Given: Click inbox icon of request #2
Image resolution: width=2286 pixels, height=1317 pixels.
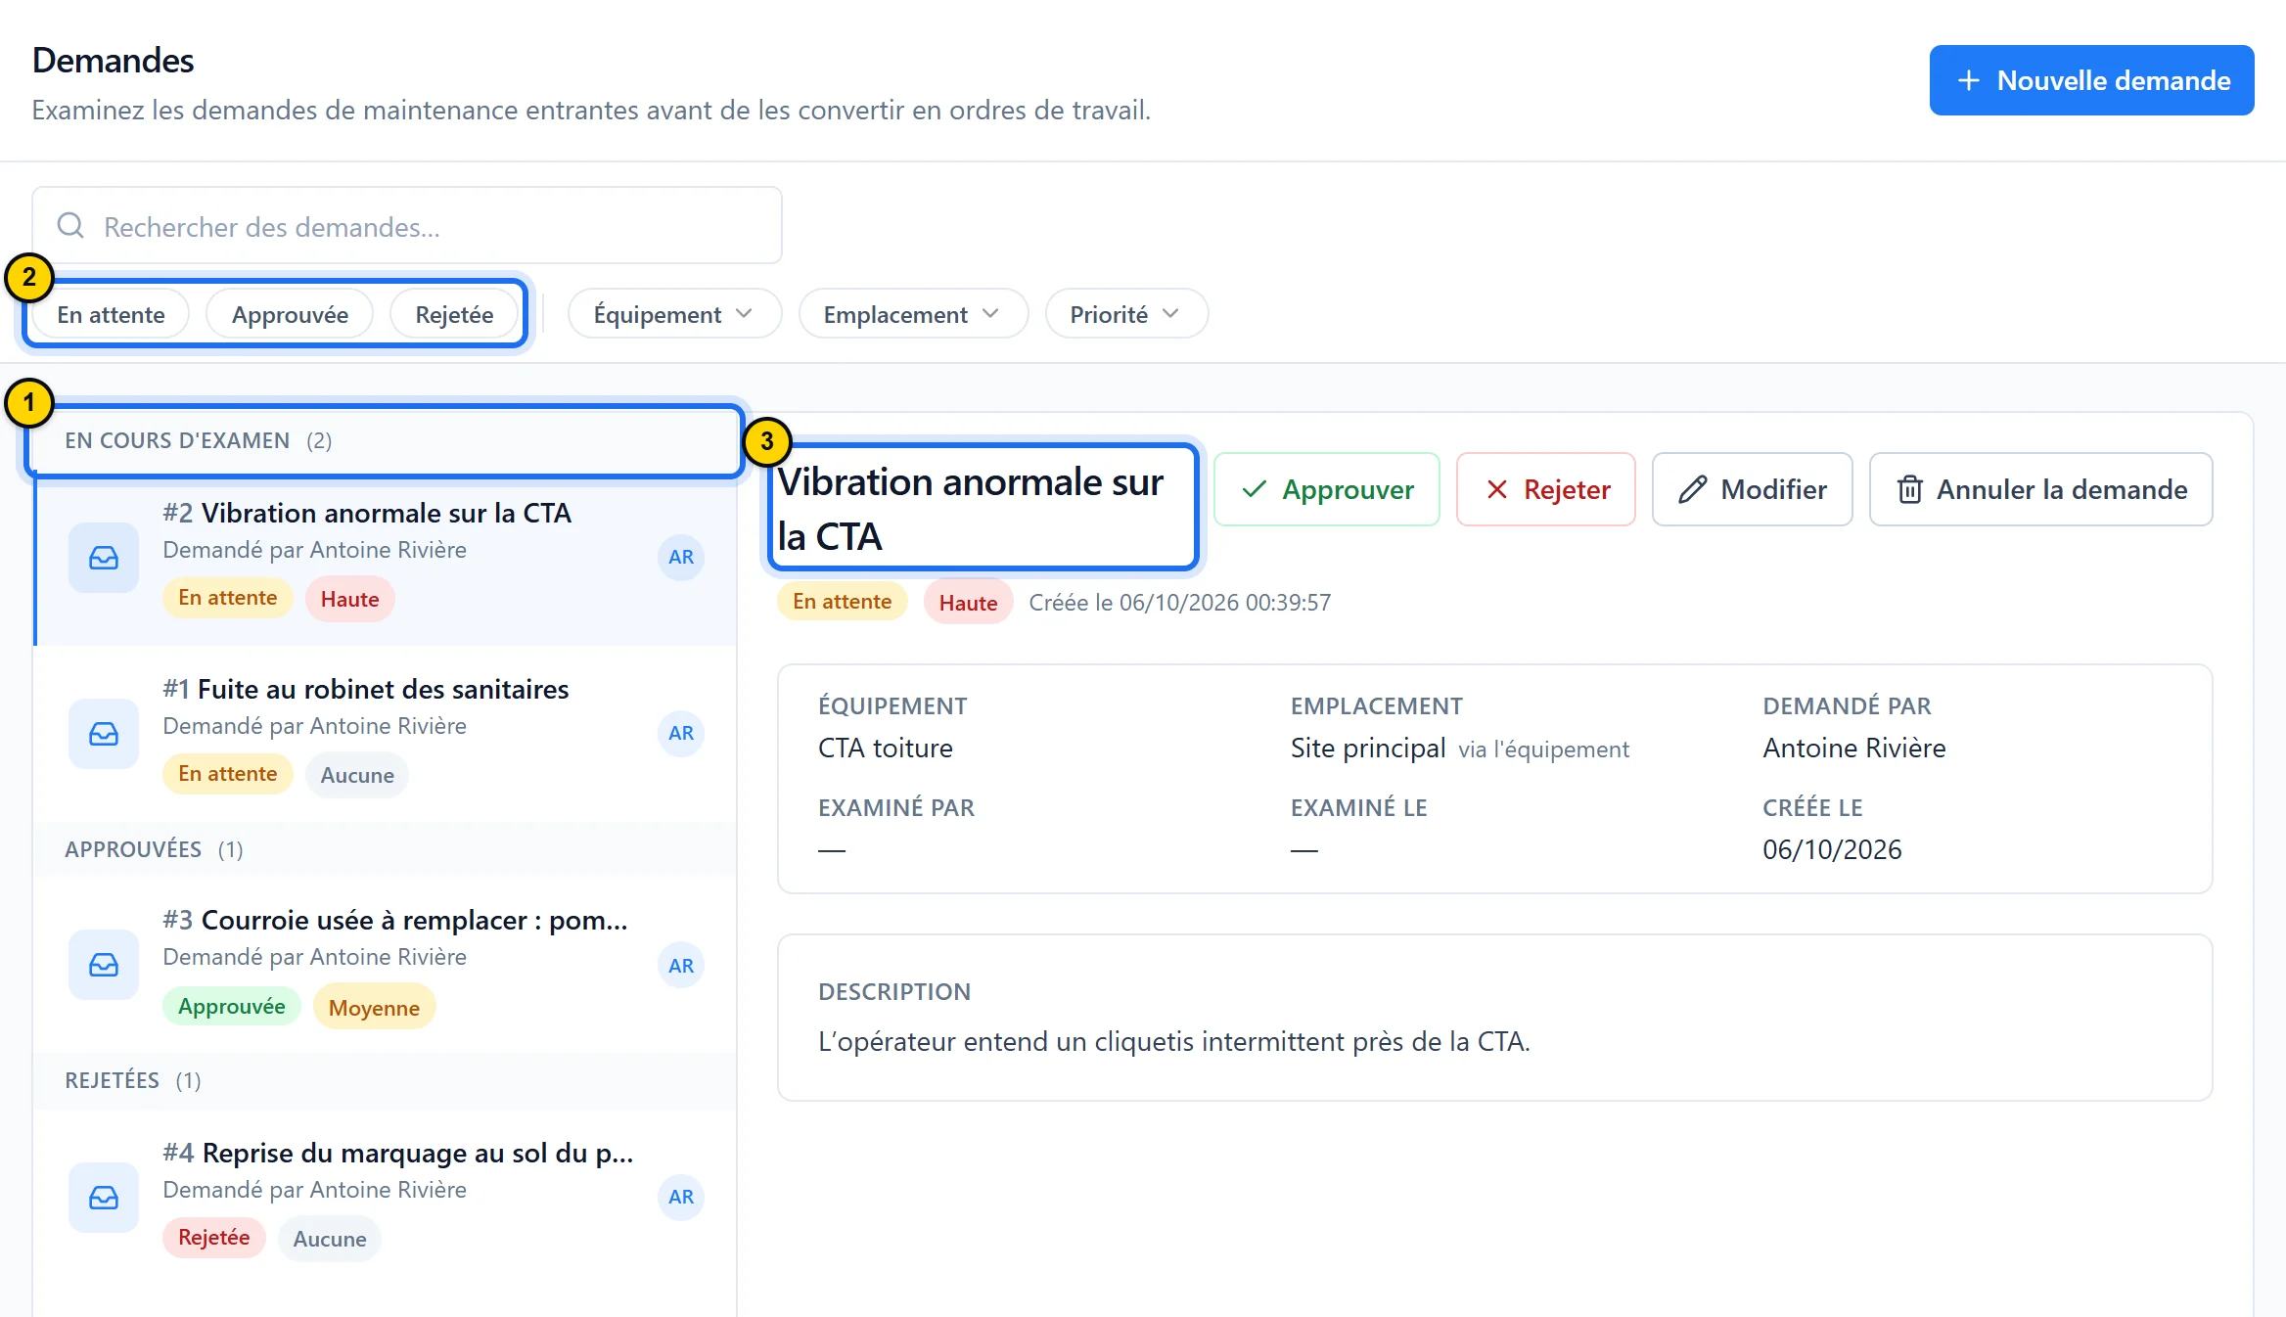Looking at the screenshot, I should pyautogui.click(x=104, y=558).
